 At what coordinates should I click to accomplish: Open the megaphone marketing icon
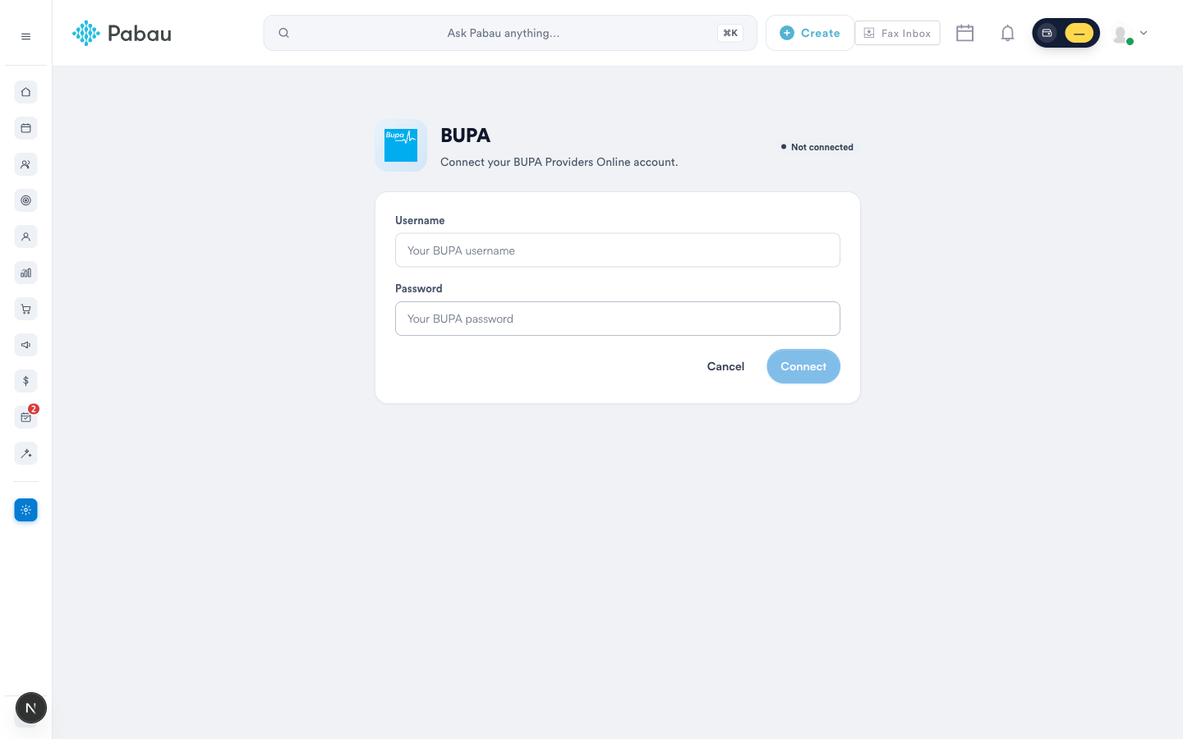click(x=26, y=345)
